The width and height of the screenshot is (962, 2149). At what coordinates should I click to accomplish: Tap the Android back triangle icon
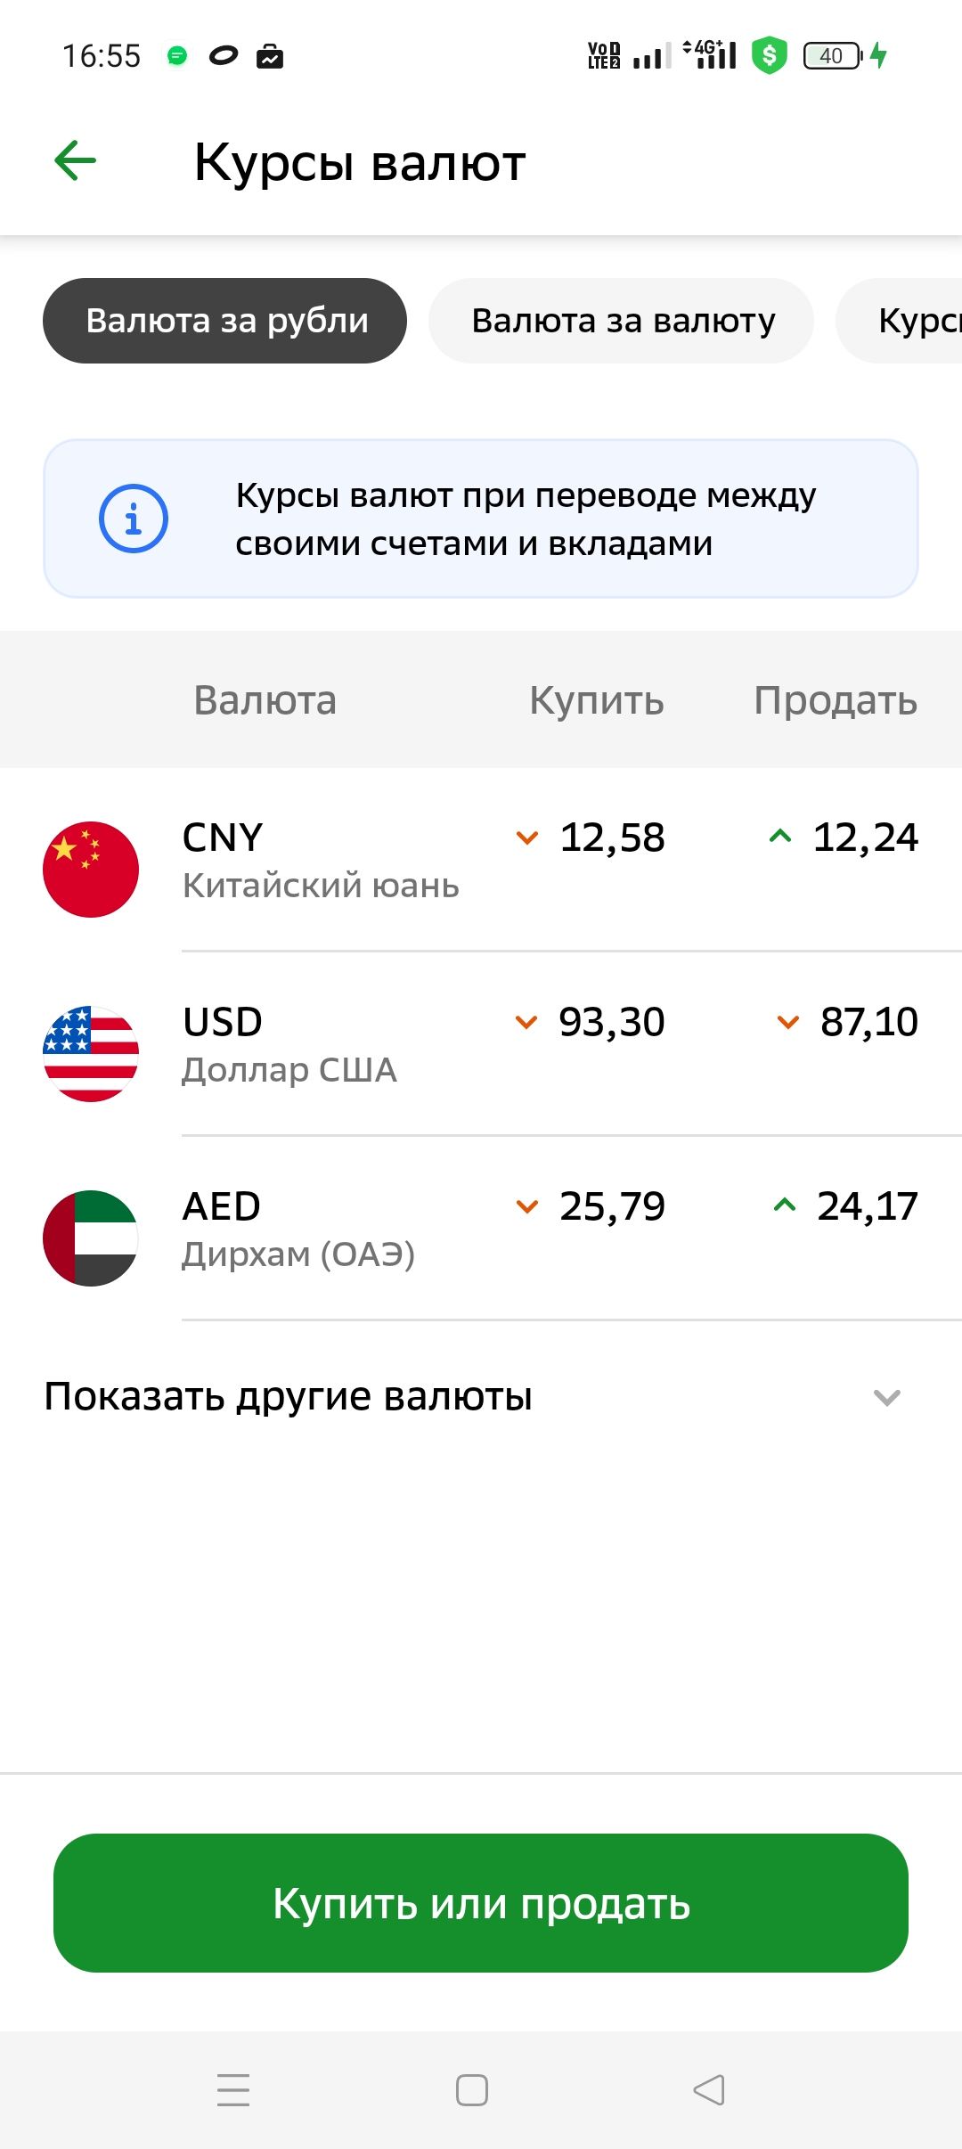point(709,2089)
